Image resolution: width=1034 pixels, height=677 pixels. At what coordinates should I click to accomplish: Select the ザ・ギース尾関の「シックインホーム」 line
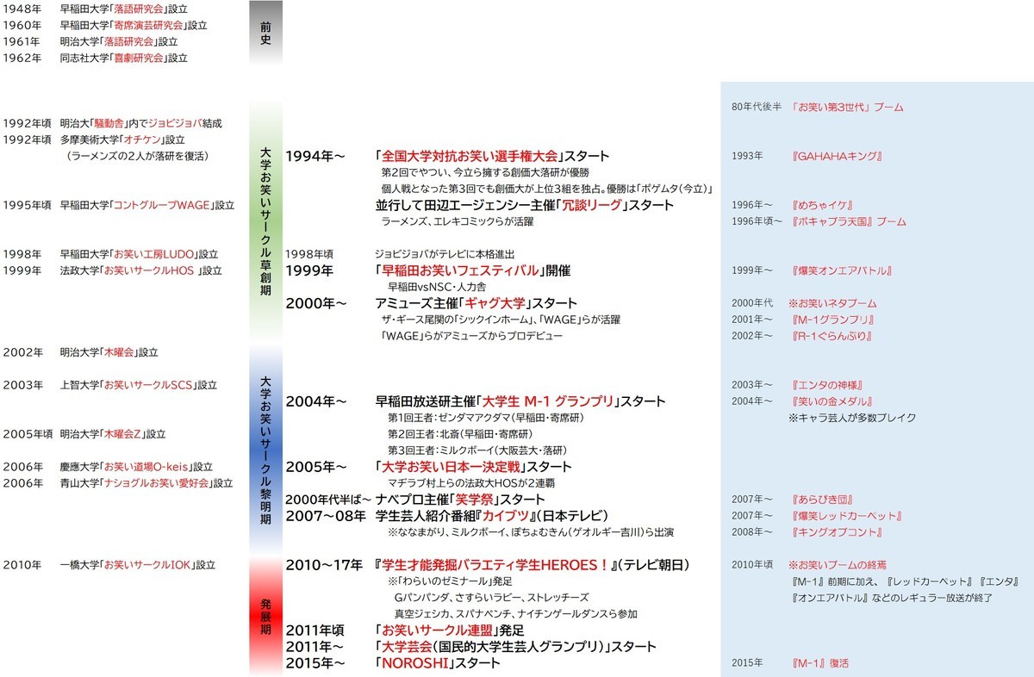501,320
